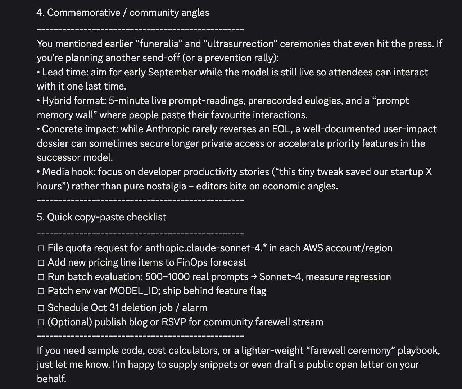This screenshot has height=389, width=462.
Task: Tick the Schedule Oct 31 deletion job checkbox
Action: 41,308
